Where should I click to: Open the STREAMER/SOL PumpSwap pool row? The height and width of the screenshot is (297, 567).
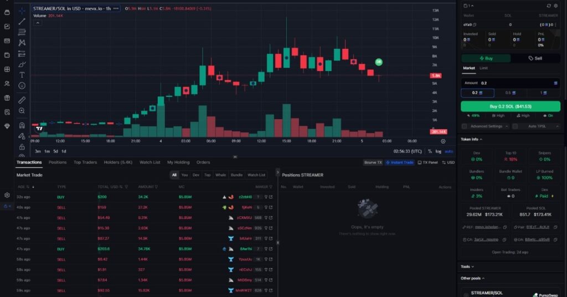510,293
